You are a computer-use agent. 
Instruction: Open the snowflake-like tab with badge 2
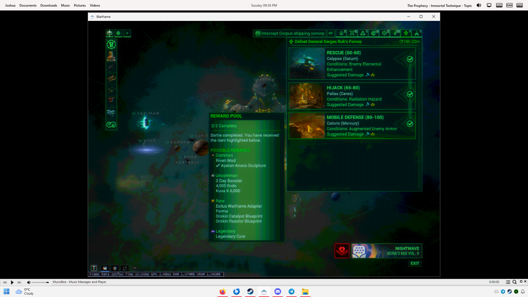384,33
